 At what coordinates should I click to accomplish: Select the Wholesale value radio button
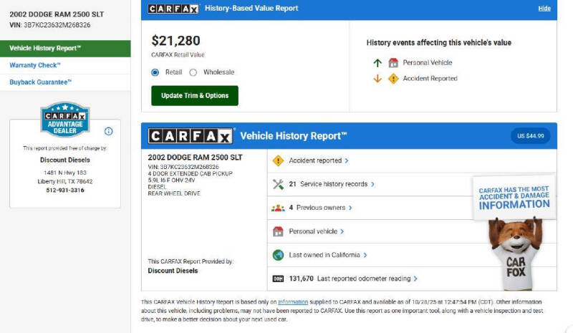click(x=193, y=72)
